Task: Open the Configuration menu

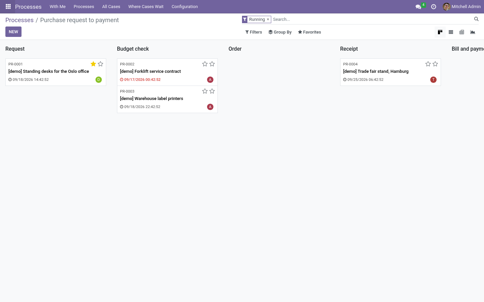Action: pyautogui.click(x=185, y=7)
